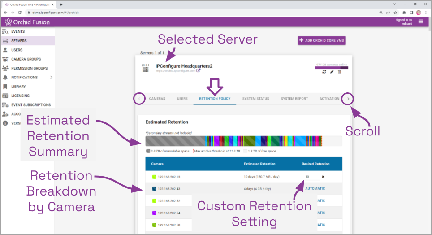
Task: Click the Desired Retention column header
Action: point(315,164)
